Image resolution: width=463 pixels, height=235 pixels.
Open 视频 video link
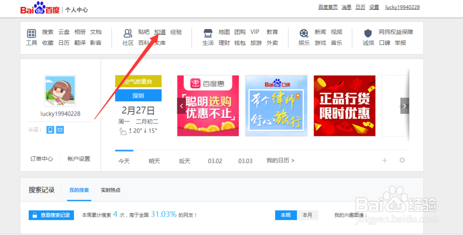336,32
